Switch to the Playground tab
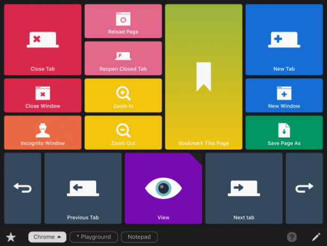This screenshot has height=246, width=327. click(94, 237)
